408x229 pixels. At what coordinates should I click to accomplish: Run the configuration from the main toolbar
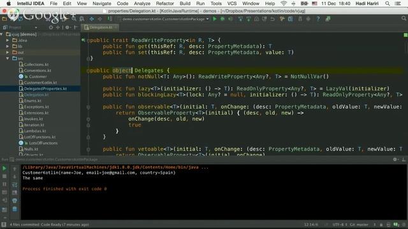215,18
